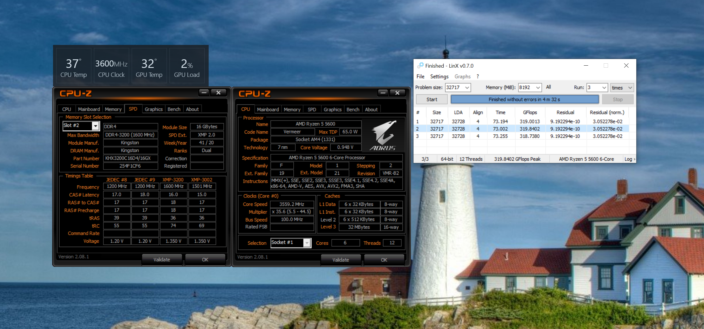Image resolution: width=704 pixels, height=329 pixels.
Task: Click the Residual (norm.) column header
Action: tap(607, 113)
